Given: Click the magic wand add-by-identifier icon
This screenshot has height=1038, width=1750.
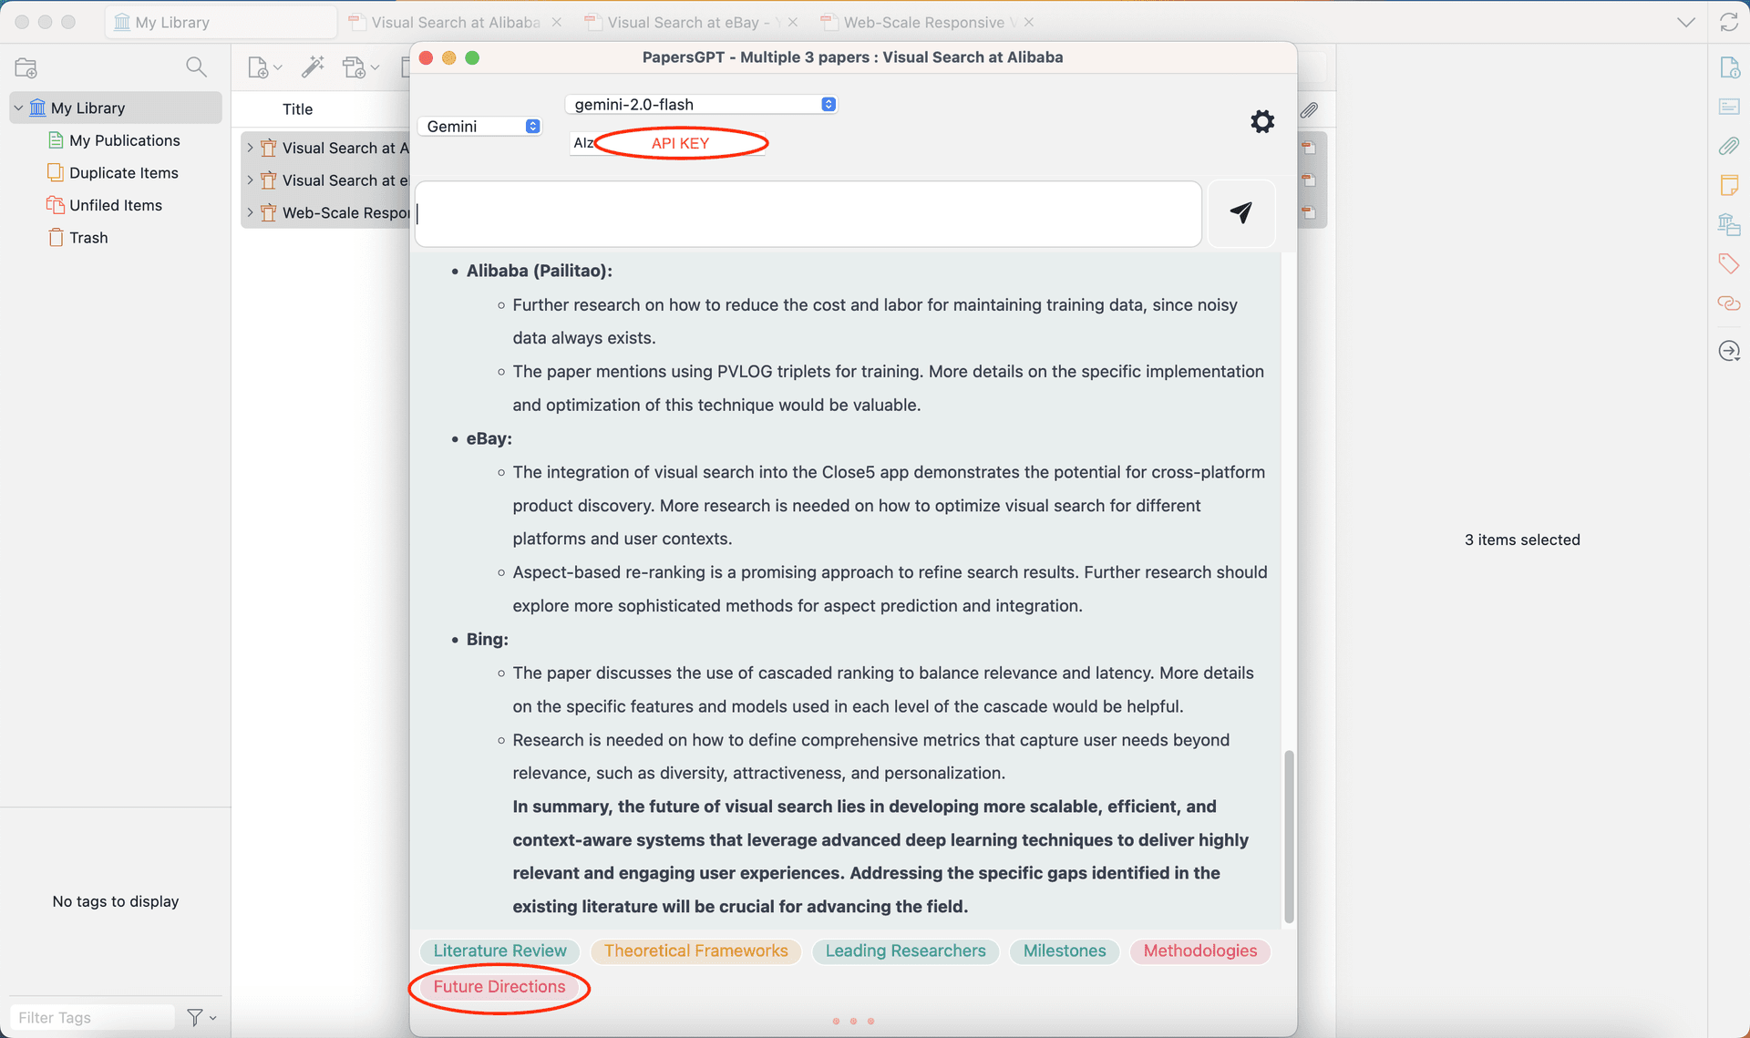Looking at the screenshot, I should click(313, 67).
